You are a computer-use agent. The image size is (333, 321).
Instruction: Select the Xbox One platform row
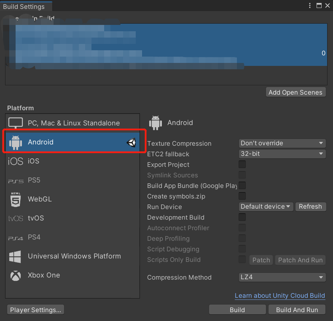coord(73,275)
